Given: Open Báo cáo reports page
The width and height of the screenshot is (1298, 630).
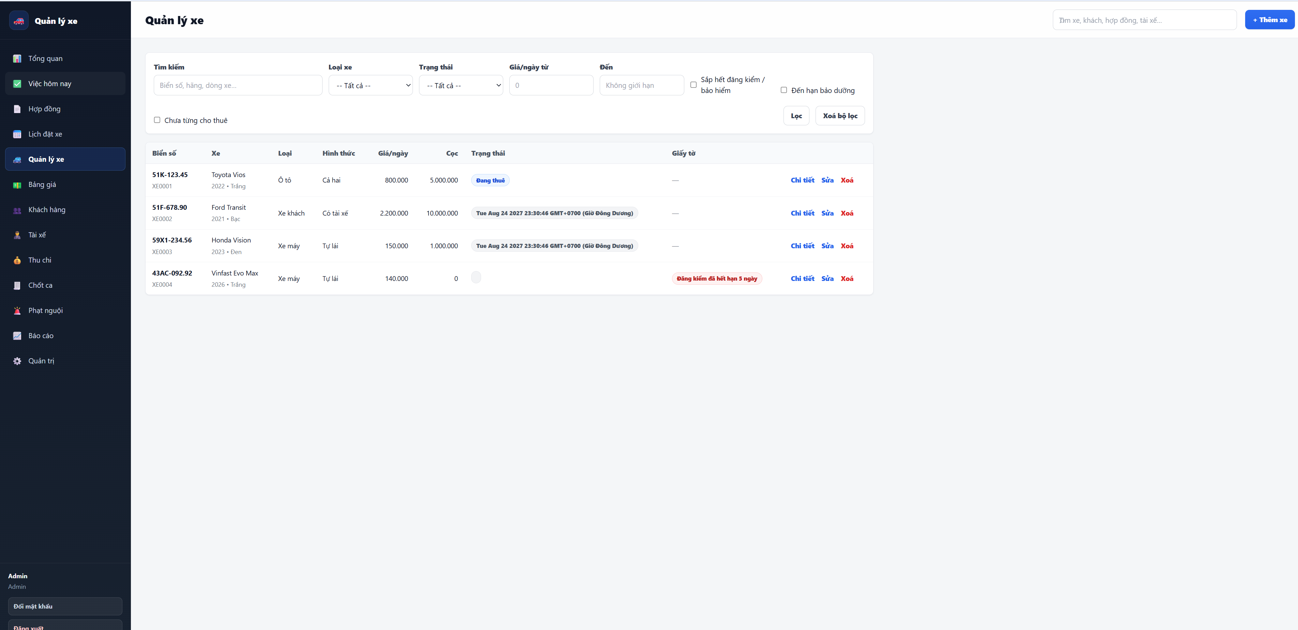Looking at the screenshot, I should tap(65, 336).
